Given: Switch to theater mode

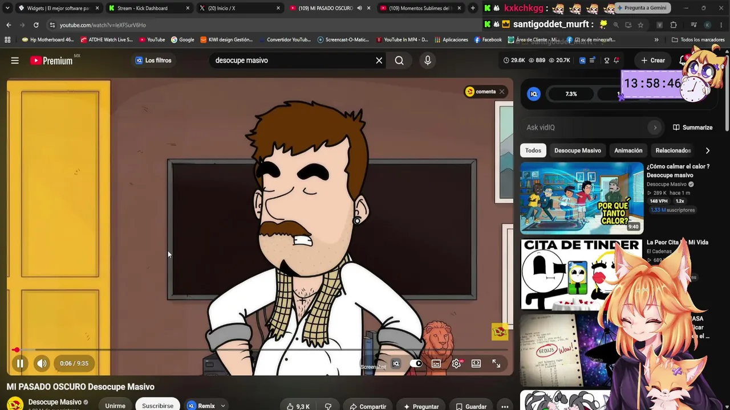Looking at the screenshot, I should [476, 364].
